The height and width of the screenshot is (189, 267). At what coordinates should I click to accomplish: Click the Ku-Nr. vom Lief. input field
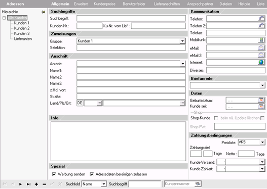tap(159, 26)
